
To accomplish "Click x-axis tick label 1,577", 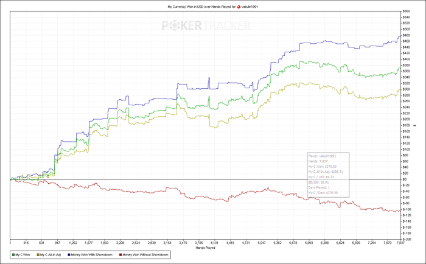I will (x=89, y=243).
